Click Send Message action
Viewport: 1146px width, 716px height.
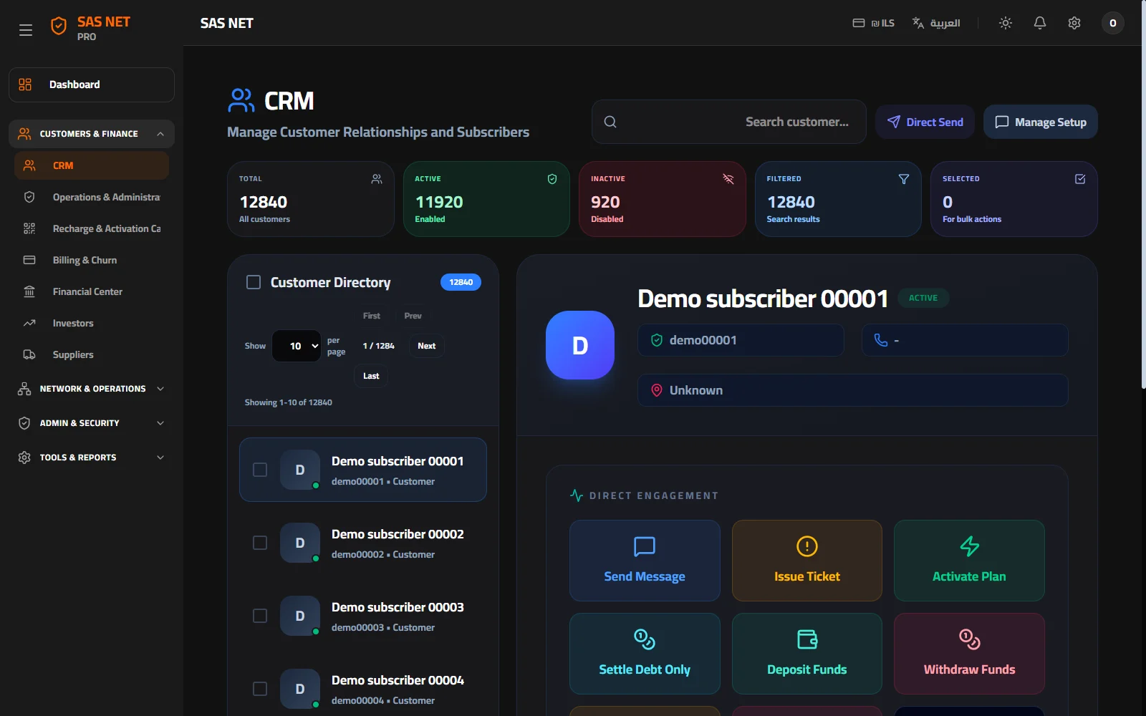click(645, 561)
